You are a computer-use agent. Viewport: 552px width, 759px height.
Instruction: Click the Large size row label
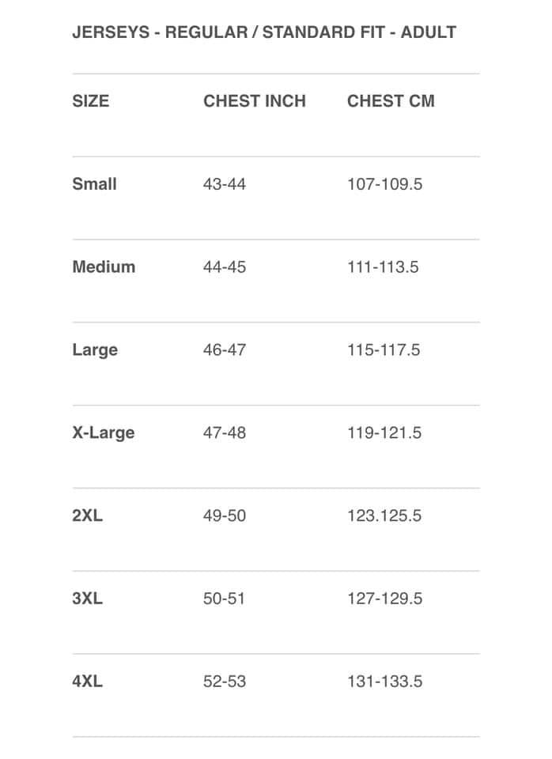coord(95,350)
